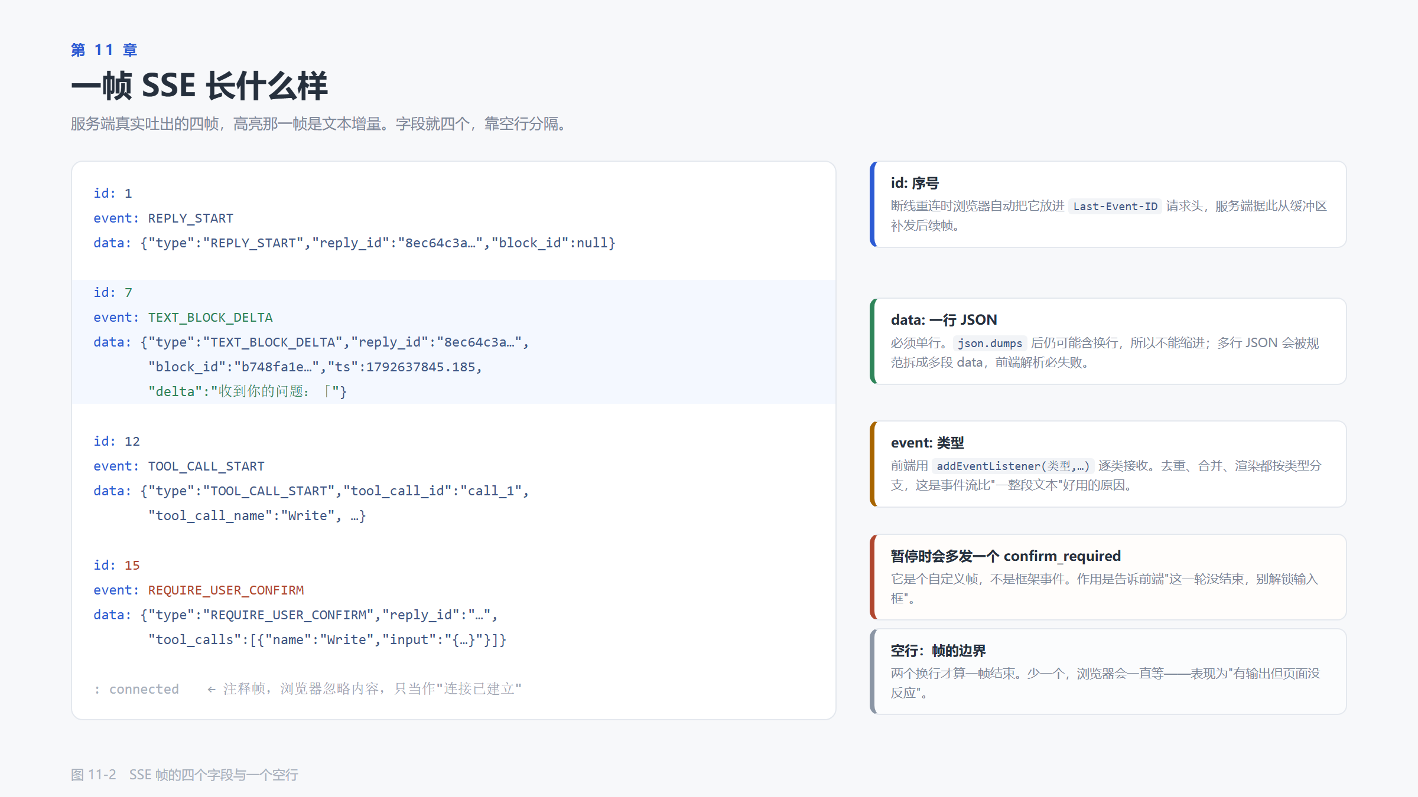The height and width of the screenshot is (797, 1418).
Task: Click the card heading "空行：帧的边界"
Action: (x=939, y=651)
